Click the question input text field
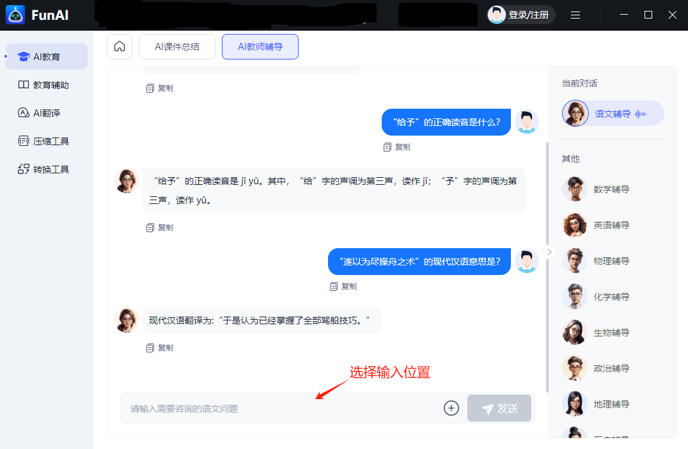 (281, 408)
